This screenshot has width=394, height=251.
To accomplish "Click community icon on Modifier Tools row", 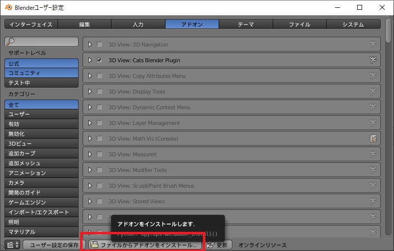I will [x=373, y=170].
